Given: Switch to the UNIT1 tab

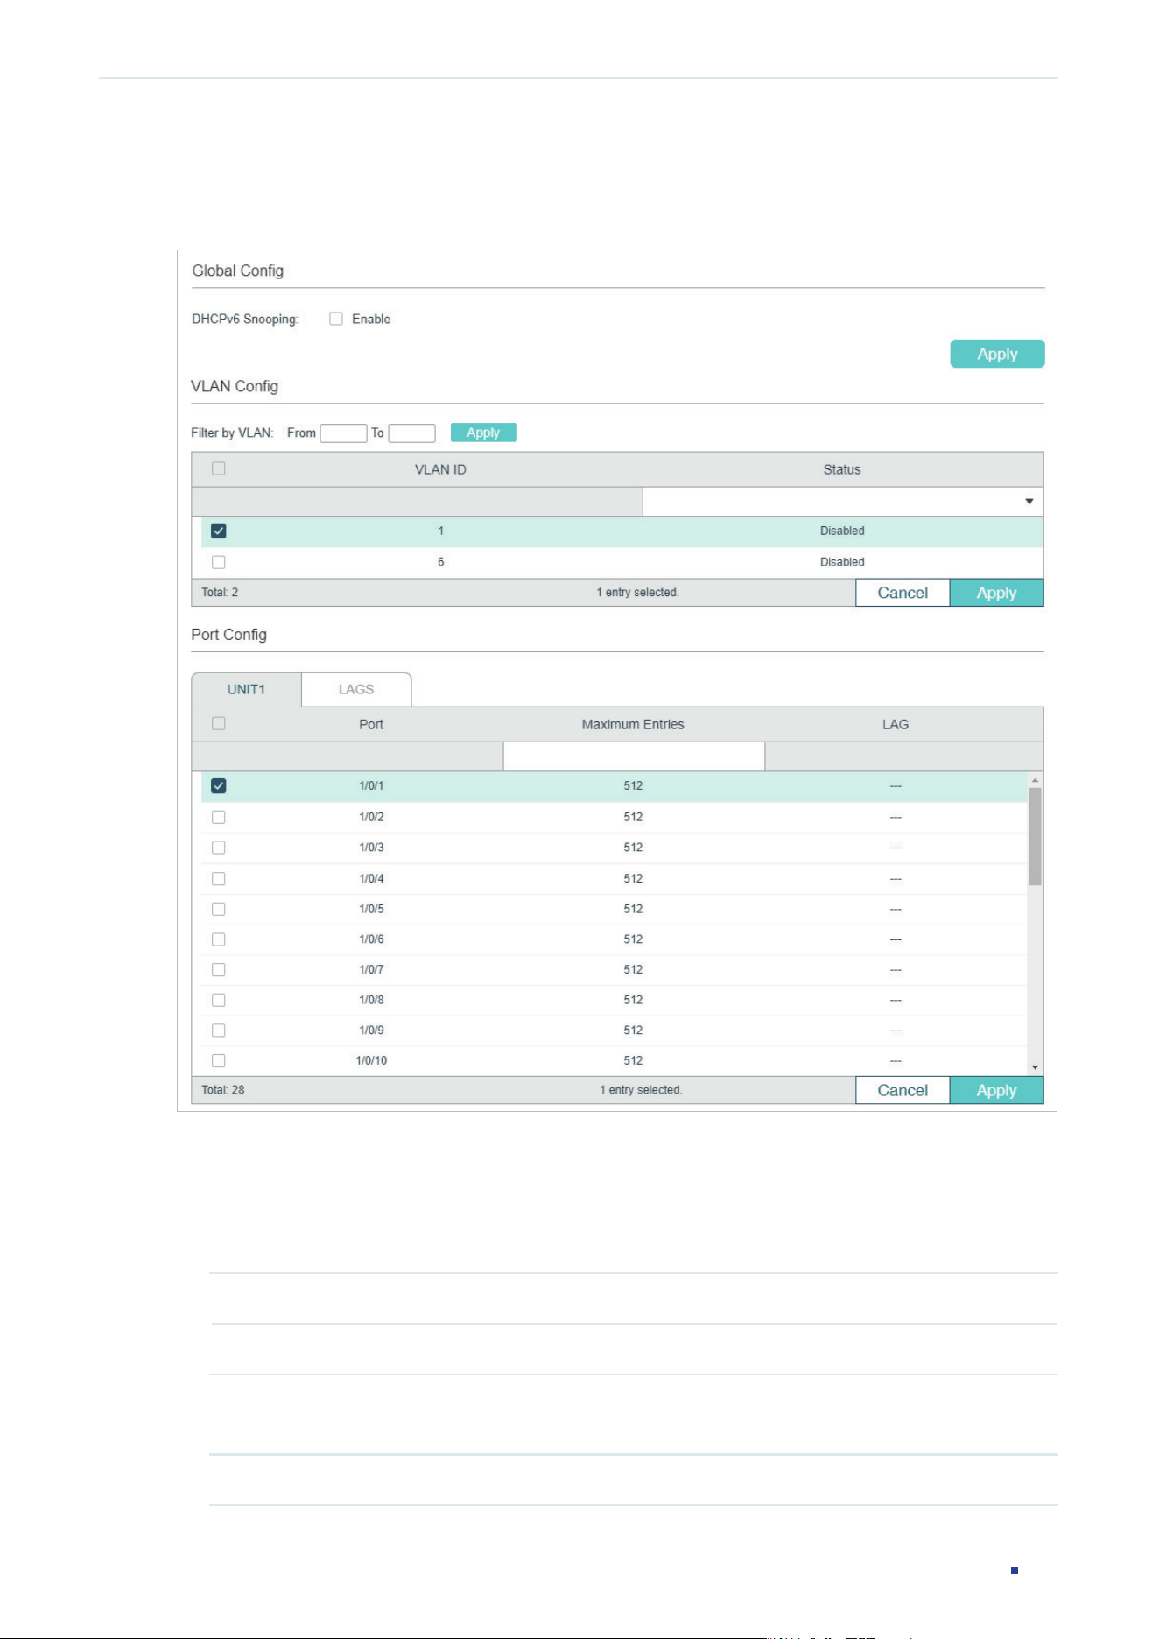Looking at the screenshot, I should click(x=246, y=689).
